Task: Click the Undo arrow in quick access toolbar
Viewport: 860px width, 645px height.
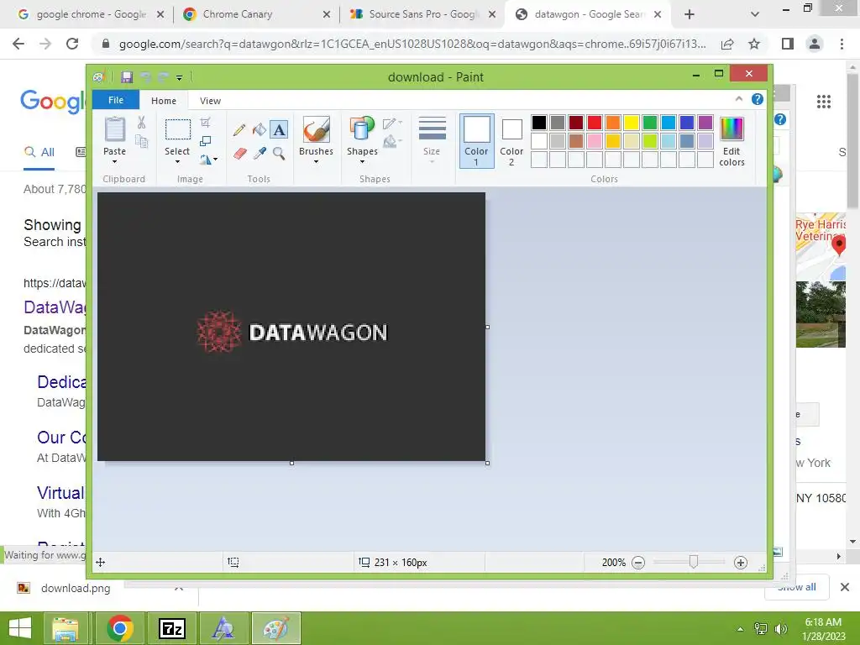Action: point(145,77)
